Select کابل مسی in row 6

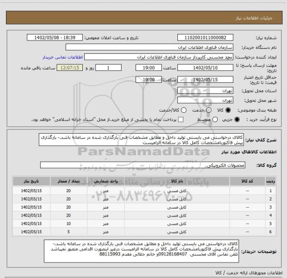(x=177, y=232)
